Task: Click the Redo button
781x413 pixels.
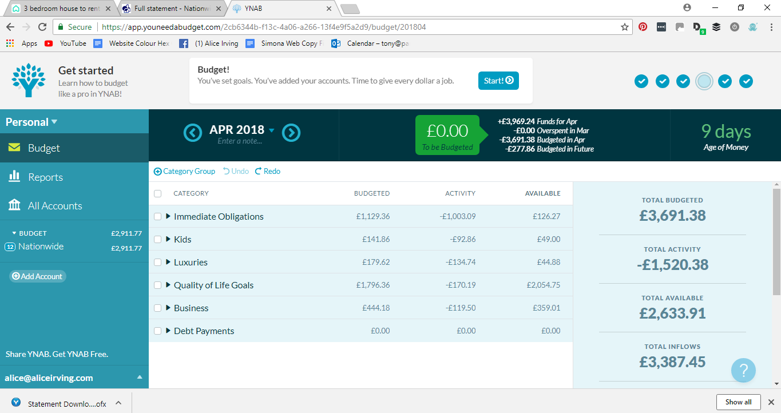Action: tap(268, 171)
